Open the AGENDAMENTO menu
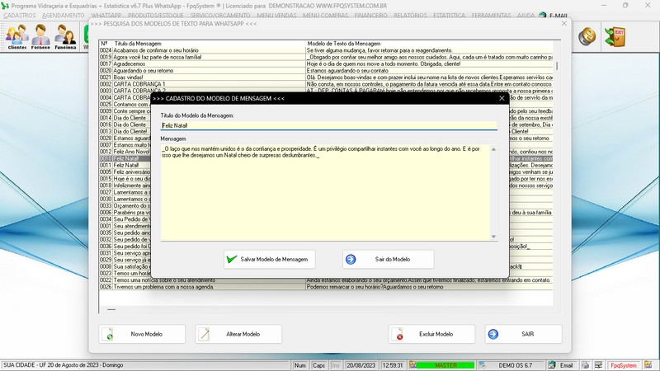The height and width of the screenshot is (371, 660). tap(64, 16)
